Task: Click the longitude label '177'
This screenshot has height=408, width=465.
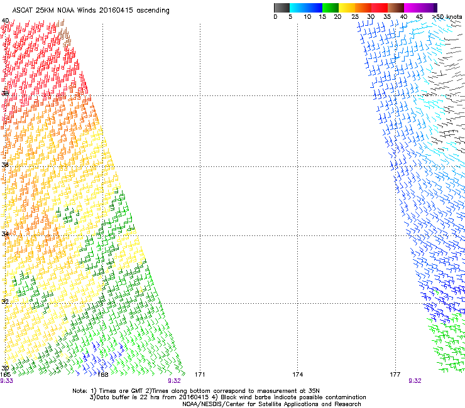Action: (x=395, y=375)
